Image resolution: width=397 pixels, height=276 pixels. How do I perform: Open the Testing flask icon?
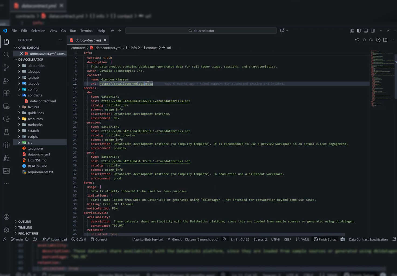point(6,132)
